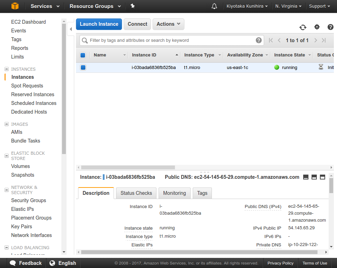Open the notifications bell
The height and width of the screenshot is (268, 337).
coord(214,6)
